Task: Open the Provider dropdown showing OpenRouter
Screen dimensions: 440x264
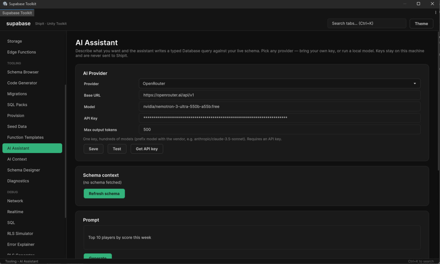Action: click(x=279, y=83)
